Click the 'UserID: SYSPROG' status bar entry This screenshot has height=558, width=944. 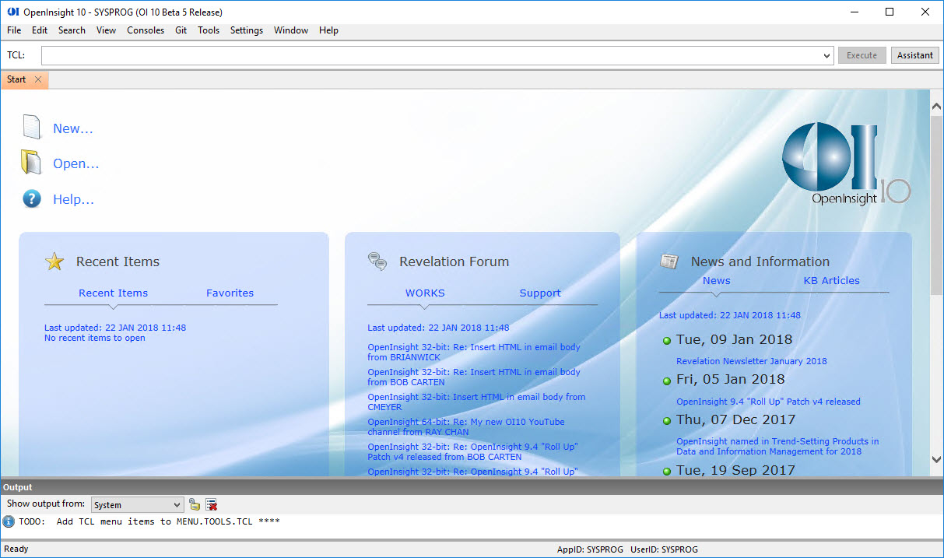pyautogui.click(x=664, y=549)
